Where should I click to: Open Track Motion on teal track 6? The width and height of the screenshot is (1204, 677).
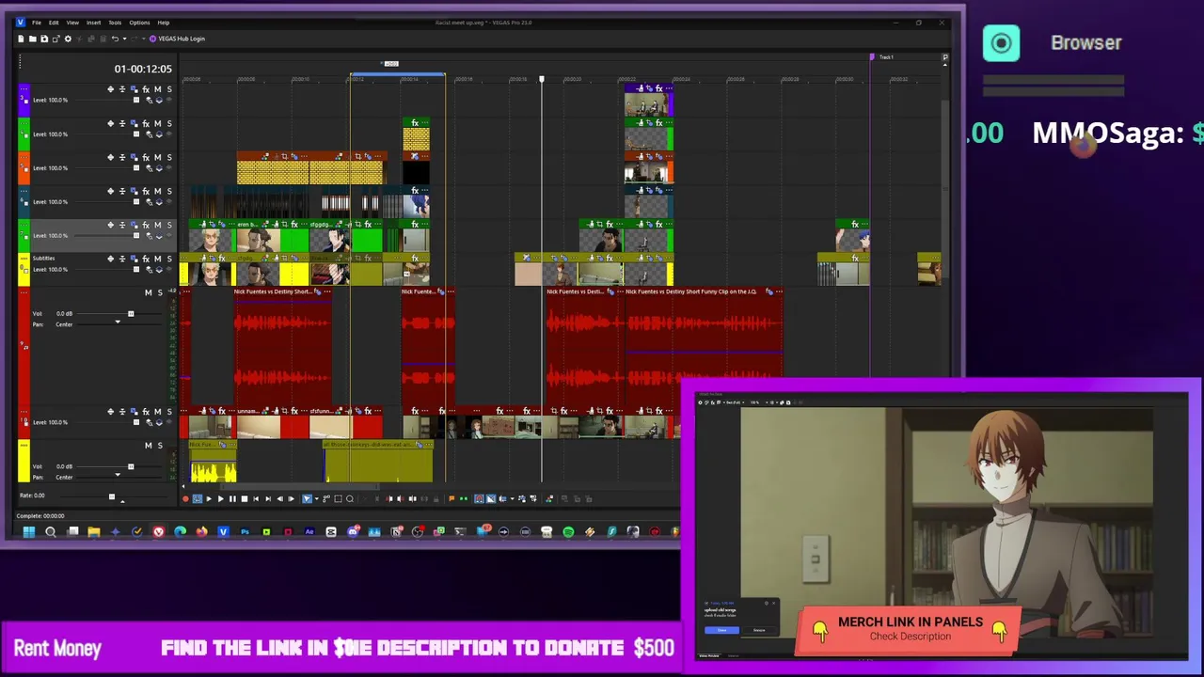pos(134,191)
